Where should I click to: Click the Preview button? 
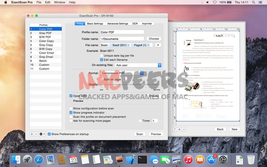(156, 134)
